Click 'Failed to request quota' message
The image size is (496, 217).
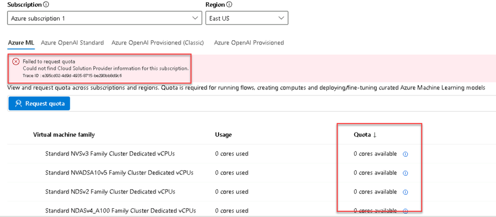click(x=49, y=61)
